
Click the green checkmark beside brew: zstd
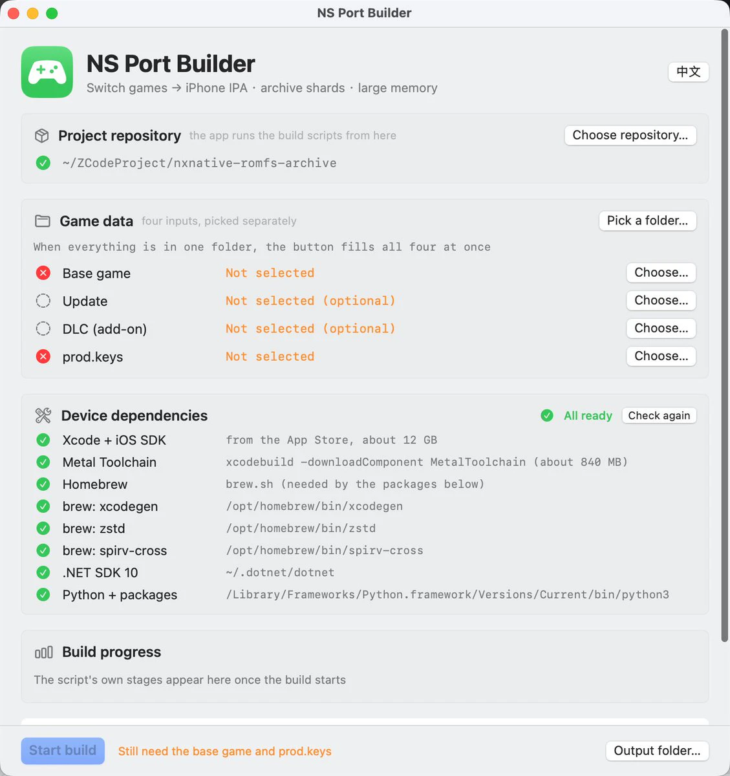coord(43,528)
